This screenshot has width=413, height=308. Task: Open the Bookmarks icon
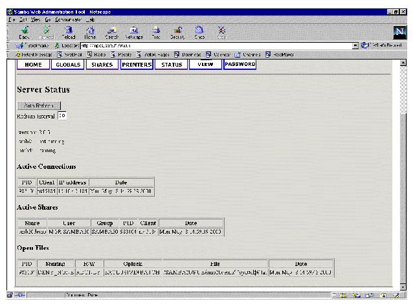click(x=19, y=45)
